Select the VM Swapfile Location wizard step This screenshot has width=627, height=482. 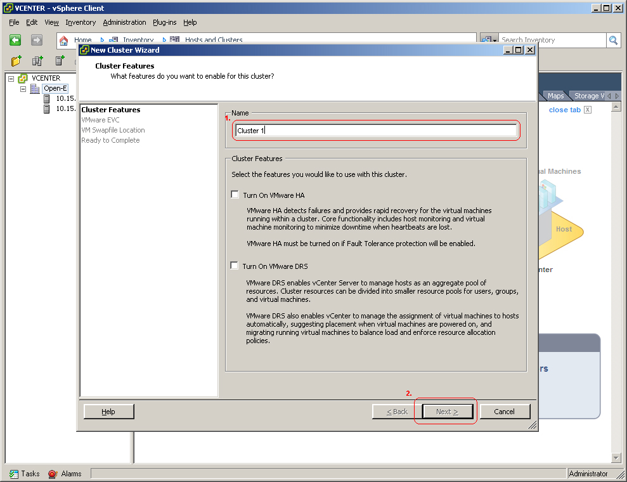click(113, 130)
